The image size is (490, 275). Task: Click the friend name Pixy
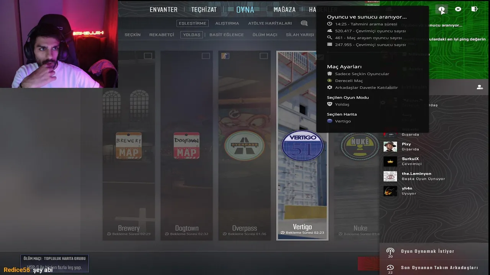(x=406, y=144)
